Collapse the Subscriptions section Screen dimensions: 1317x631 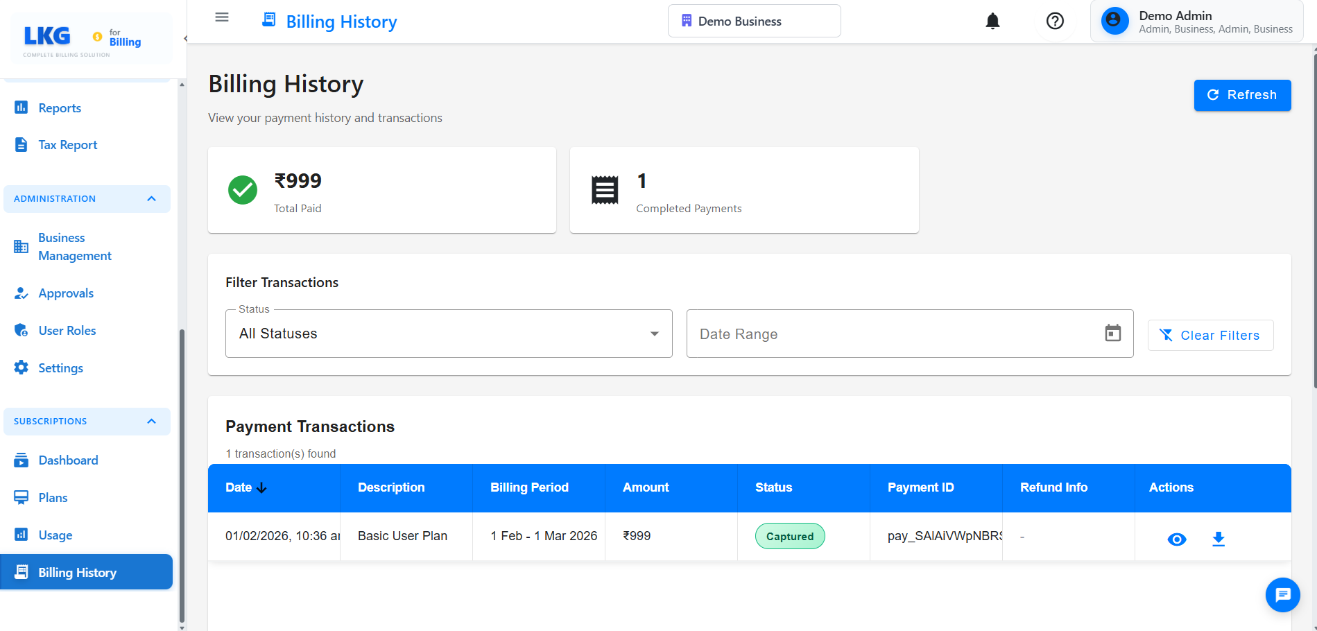(x=152, y=421)
